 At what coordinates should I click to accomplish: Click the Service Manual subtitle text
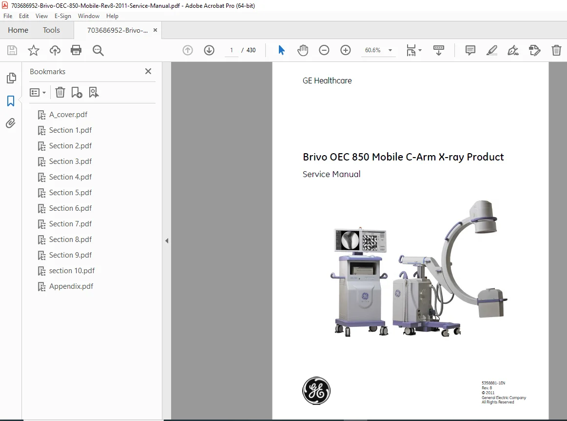coord(331,174)
